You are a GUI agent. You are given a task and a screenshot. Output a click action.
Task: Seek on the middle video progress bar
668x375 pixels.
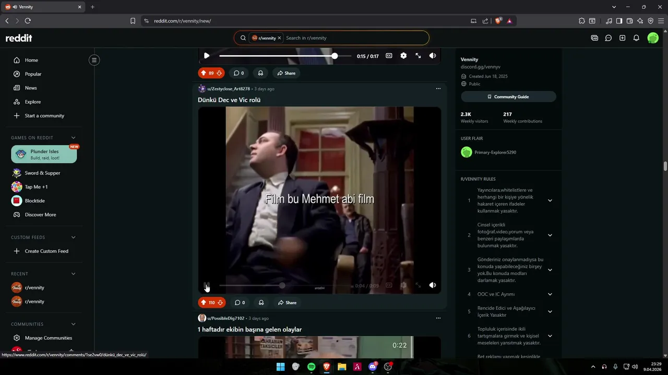tap(284, 285)
